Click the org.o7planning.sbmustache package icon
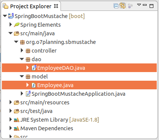159x140 pixels. [x=22, y=42]
